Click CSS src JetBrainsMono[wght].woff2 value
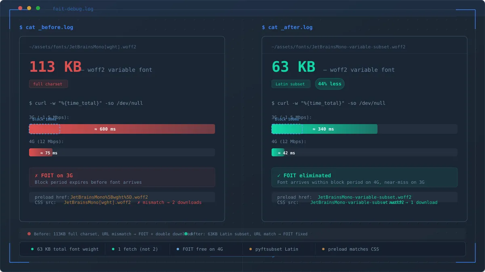 click(97, 202)
